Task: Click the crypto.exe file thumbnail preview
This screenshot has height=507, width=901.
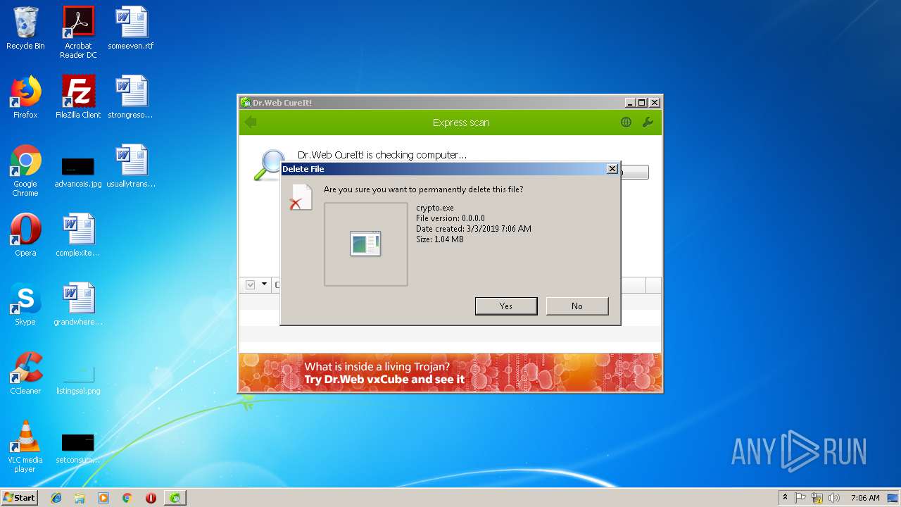Action: pos(365,244)
